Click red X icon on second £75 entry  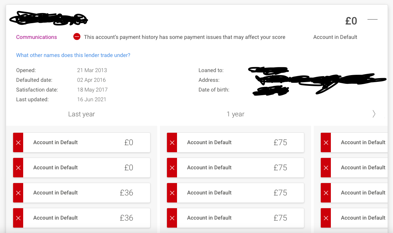tap(172, 168)
